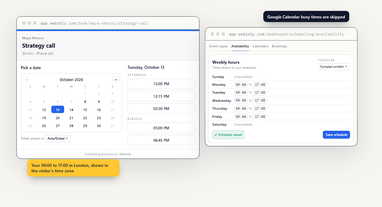The height and width of the screenshot is (207, 382).
Task: Edit Thursday end time field
Action: 260,109
